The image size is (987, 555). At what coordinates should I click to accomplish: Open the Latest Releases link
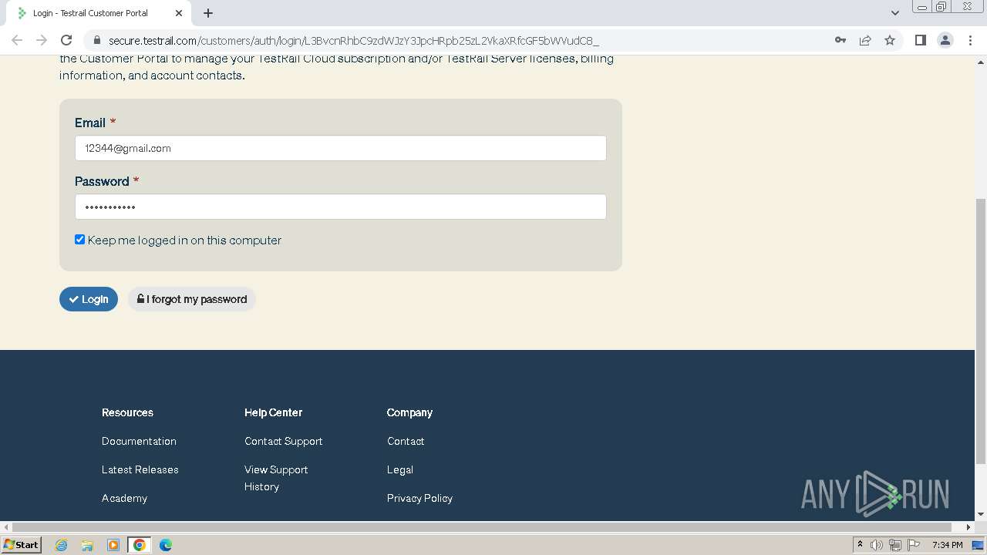coord(140,469)
